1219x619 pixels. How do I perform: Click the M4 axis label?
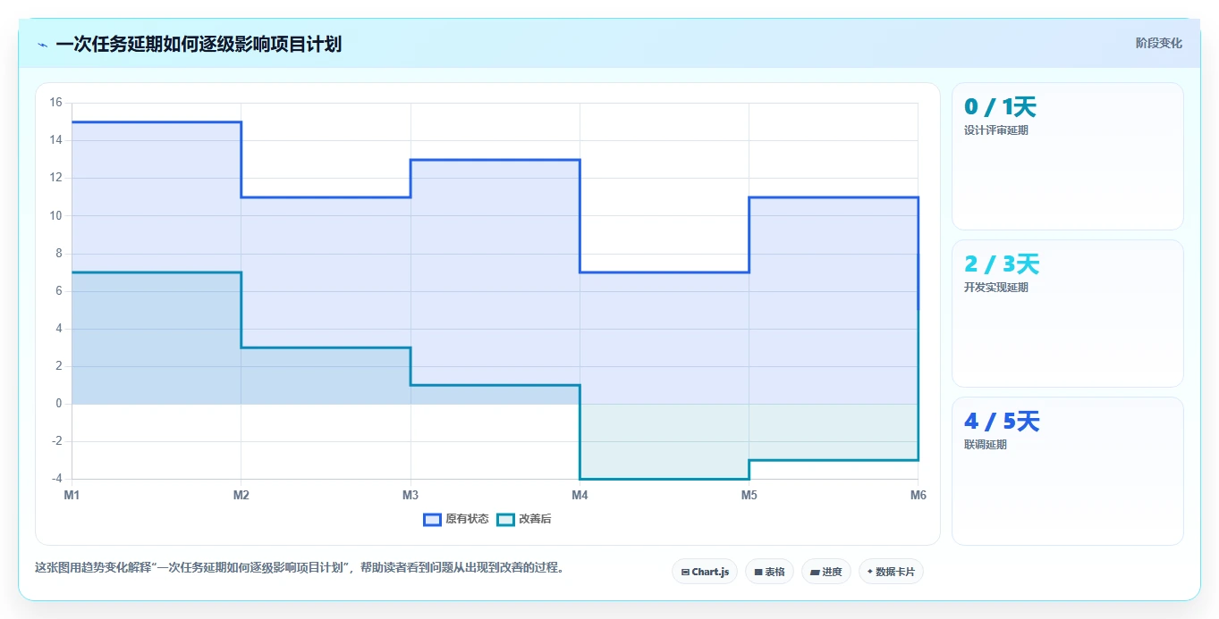click(580, 495)
